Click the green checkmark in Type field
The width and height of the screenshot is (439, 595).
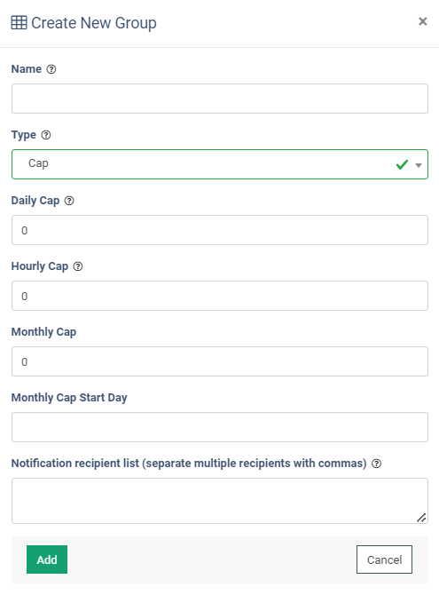click(402, 164)
